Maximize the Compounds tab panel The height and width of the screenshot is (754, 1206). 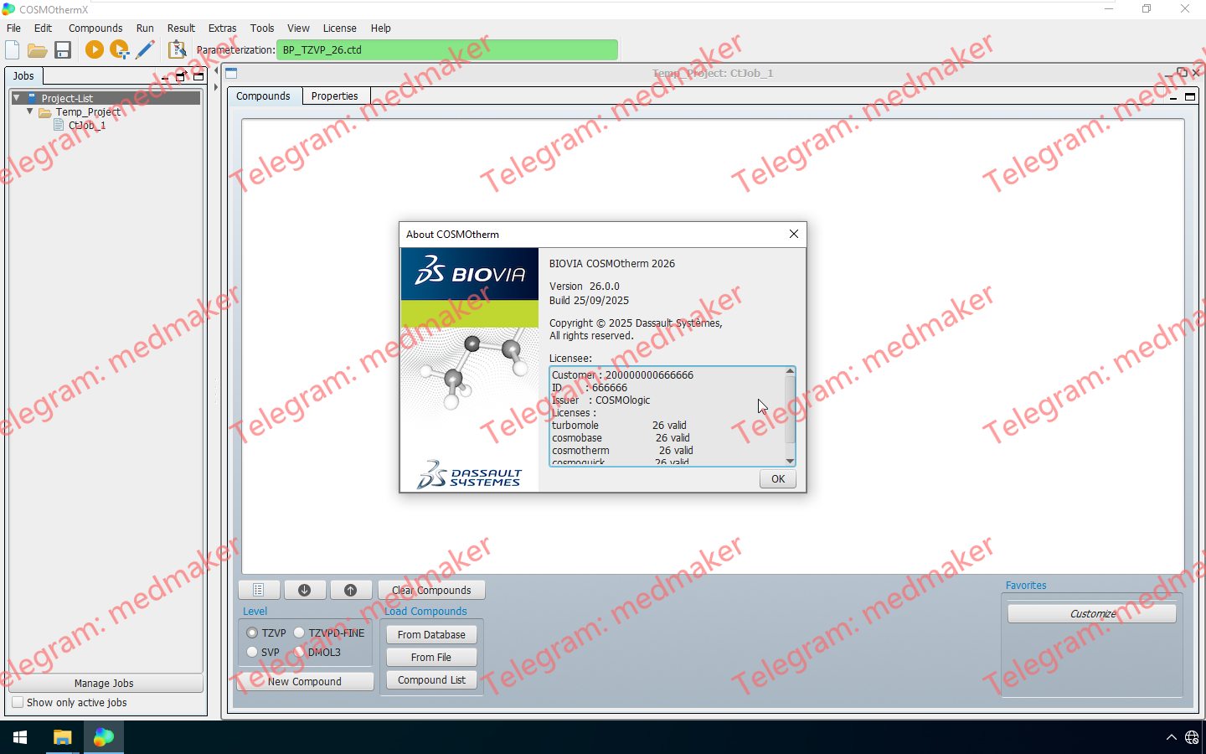[x=1190, y=97]
